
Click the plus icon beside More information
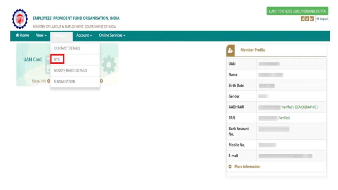click(x=230, y=167)
